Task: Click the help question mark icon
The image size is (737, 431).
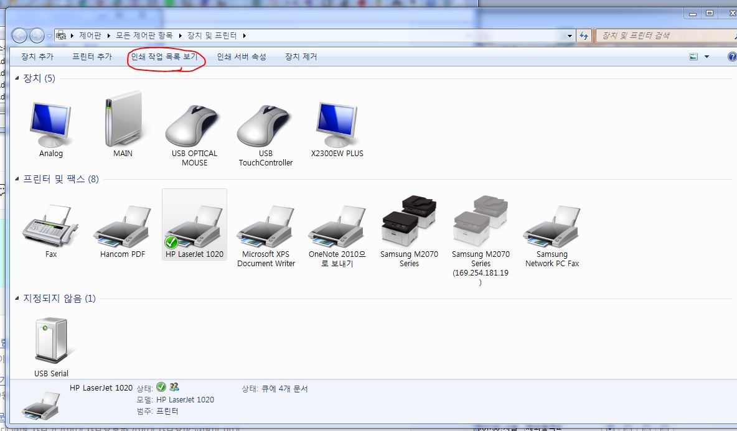Action: pyautogui.click(x=732, y=57)
